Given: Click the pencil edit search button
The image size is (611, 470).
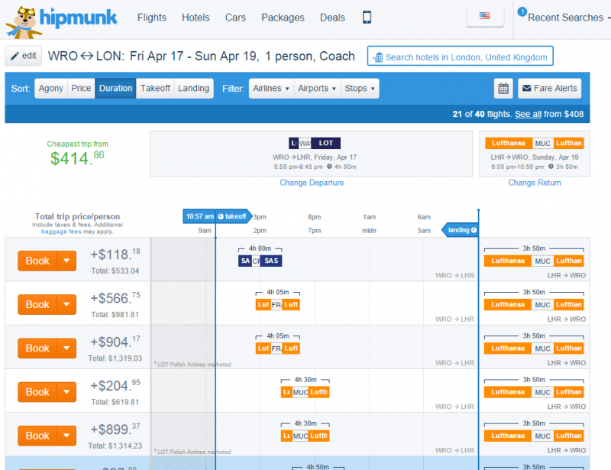Looking at the screenshot, I should pyautogui.click(x=24, y=56).
